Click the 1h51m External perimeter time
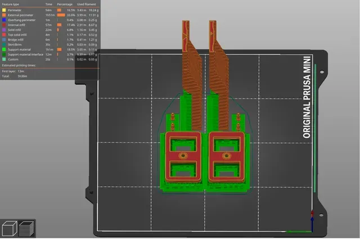This screenshot has width=360, height=239. tap(50, 15)
